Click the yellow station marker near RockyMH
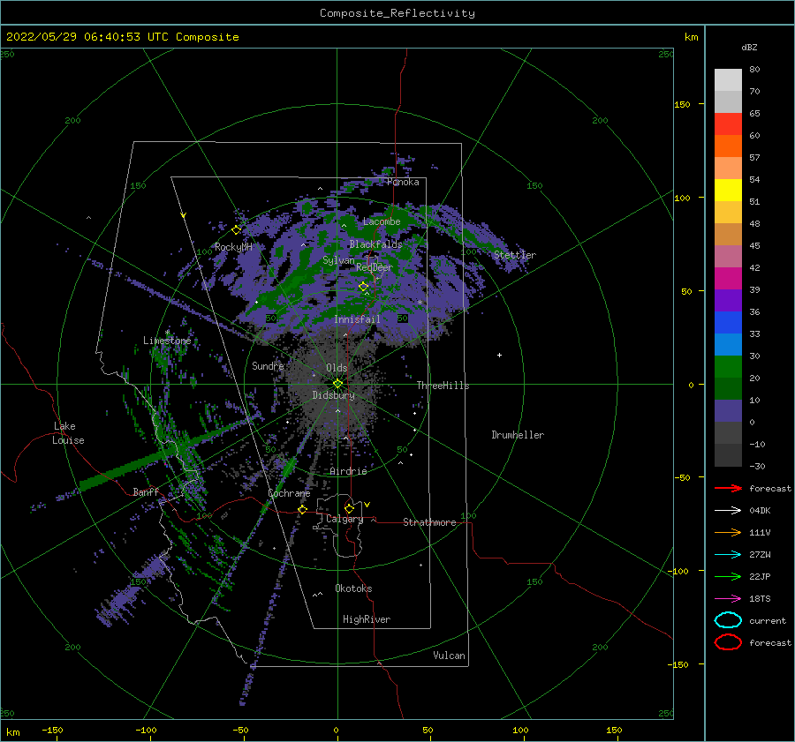 coord(236,230)
